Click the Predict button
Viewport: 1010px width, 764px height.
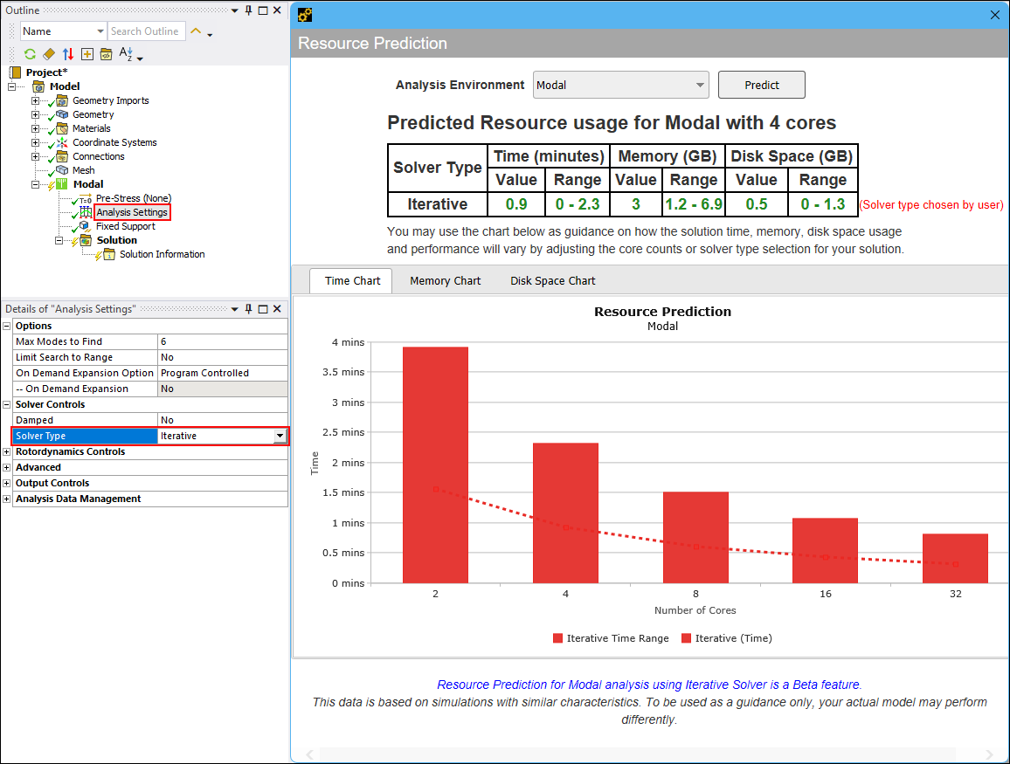(x=761, y=85)
